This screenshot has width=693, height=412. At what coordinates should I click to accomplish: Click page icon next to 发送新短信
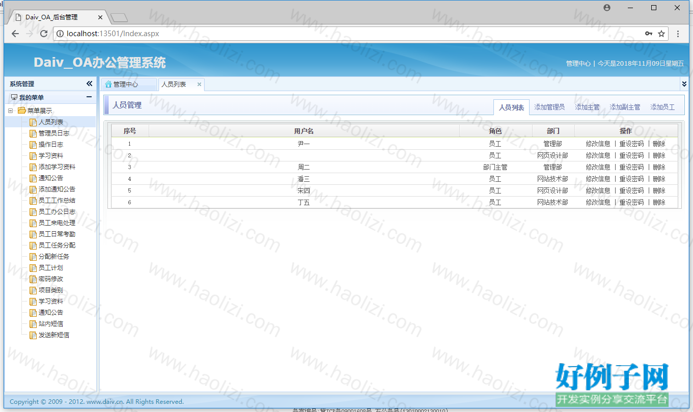(33, 335)
